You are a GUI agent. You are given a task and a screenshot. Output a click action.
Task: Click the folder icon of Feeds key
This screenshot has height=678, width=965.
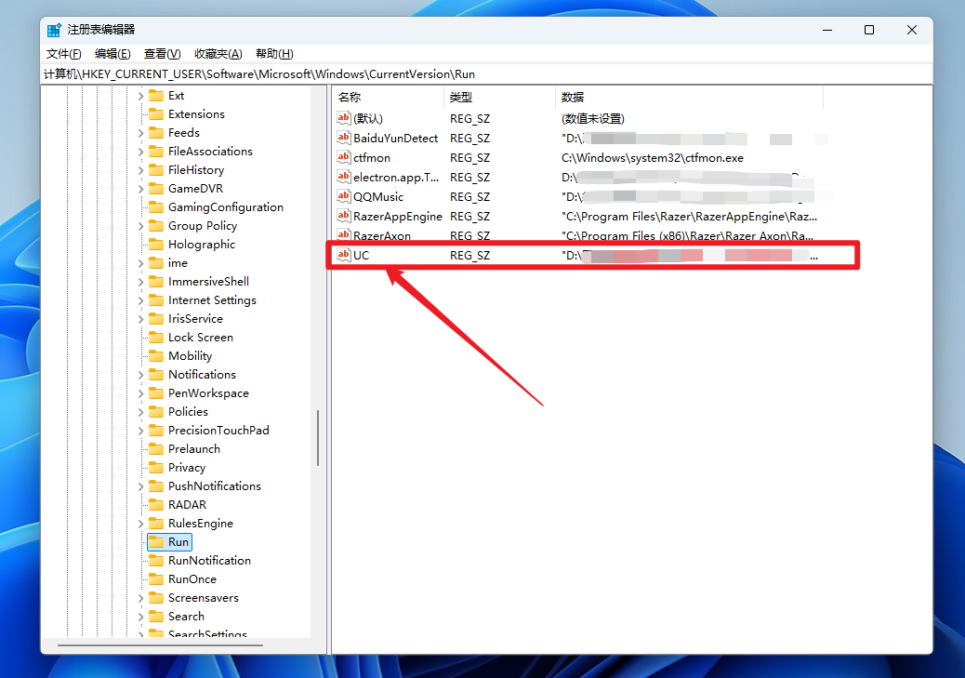coord(156,132)
